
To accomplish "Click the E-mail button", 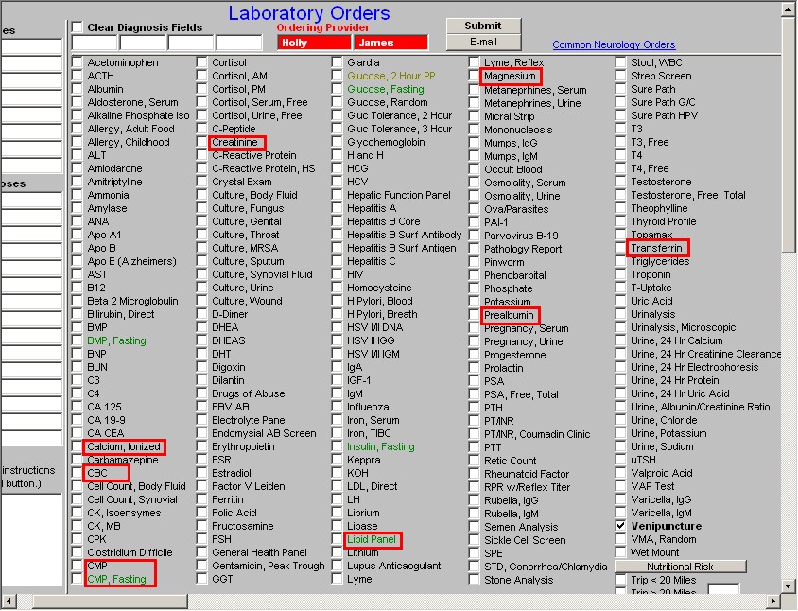I will [483, 43].
